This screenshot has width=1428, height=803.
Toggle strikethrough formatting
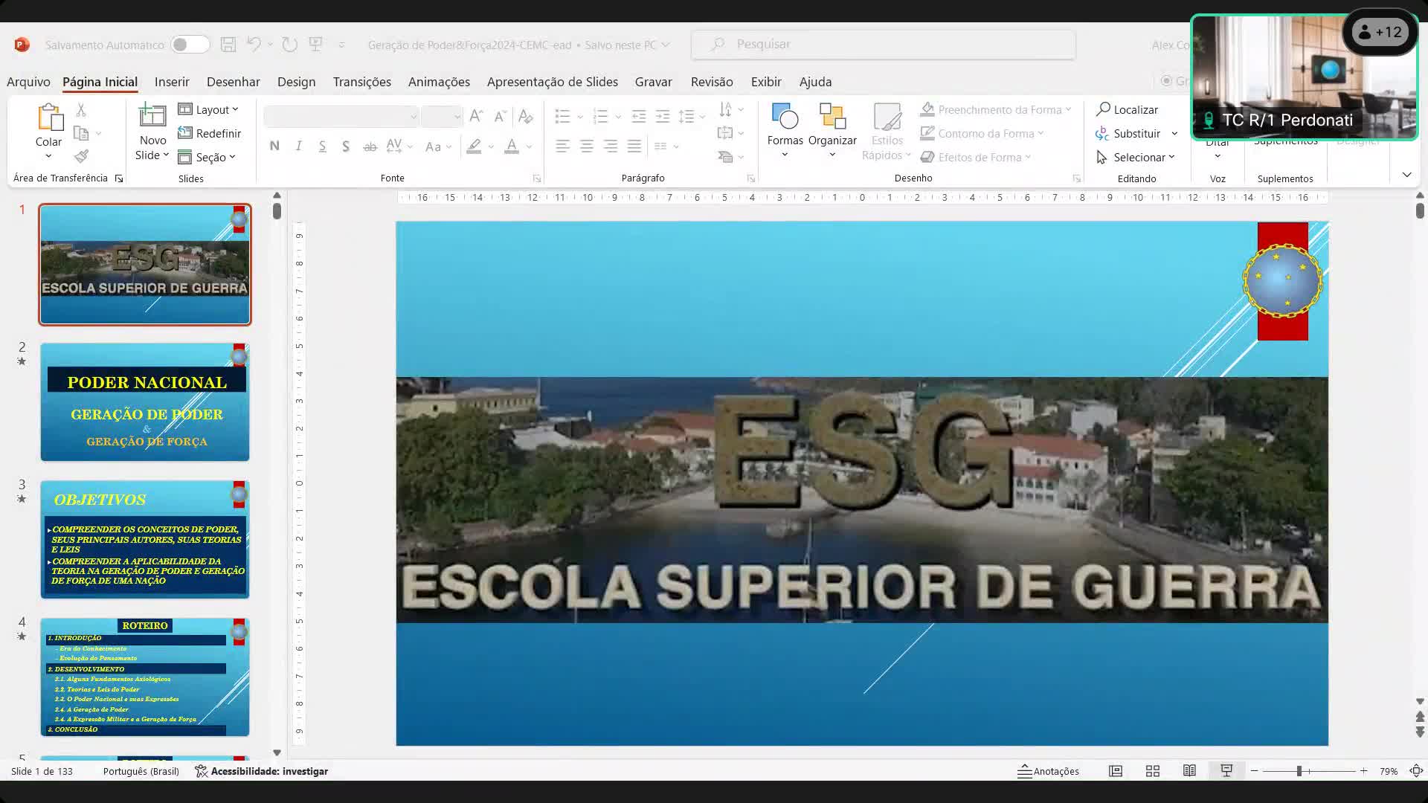[370, 146]
